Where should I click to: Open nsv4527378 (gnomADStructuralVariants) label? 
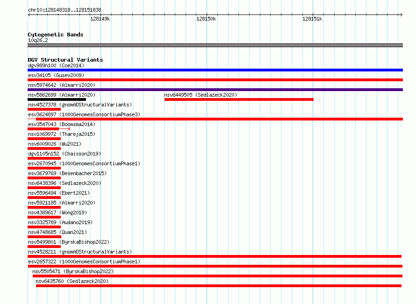coord(80,105)
